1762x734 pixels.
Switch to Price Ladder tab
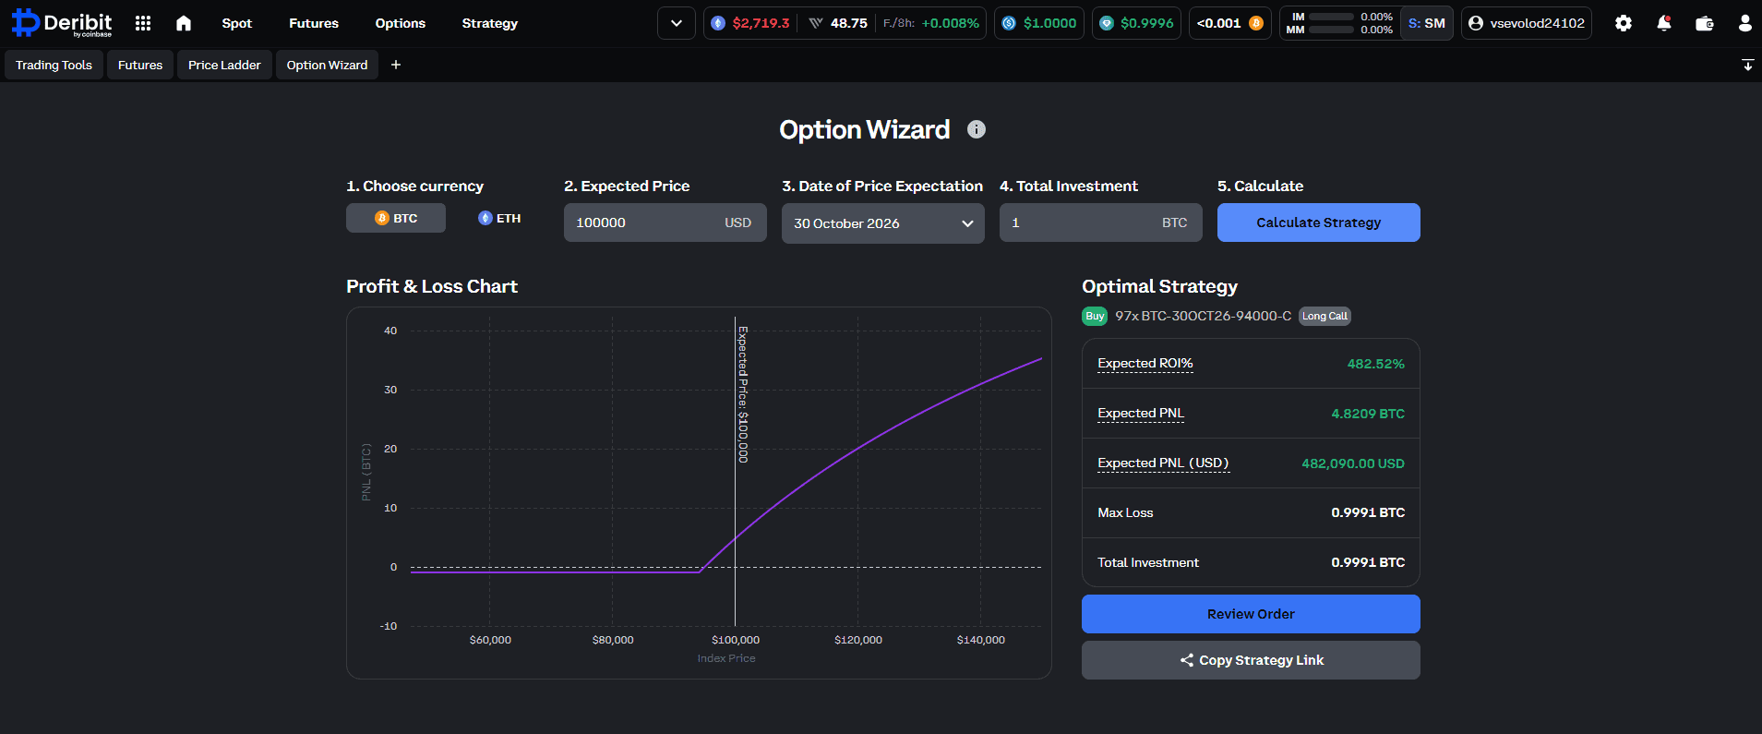pyautogui.click(x=224, y=65)
